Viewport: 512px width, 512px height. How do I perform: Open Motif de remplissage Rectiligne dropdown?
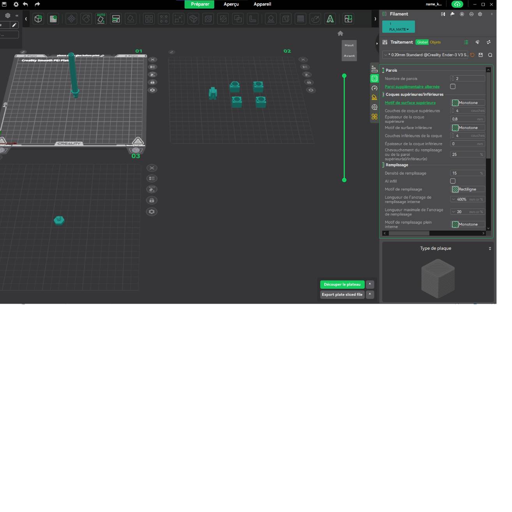[x=468, y=189]
